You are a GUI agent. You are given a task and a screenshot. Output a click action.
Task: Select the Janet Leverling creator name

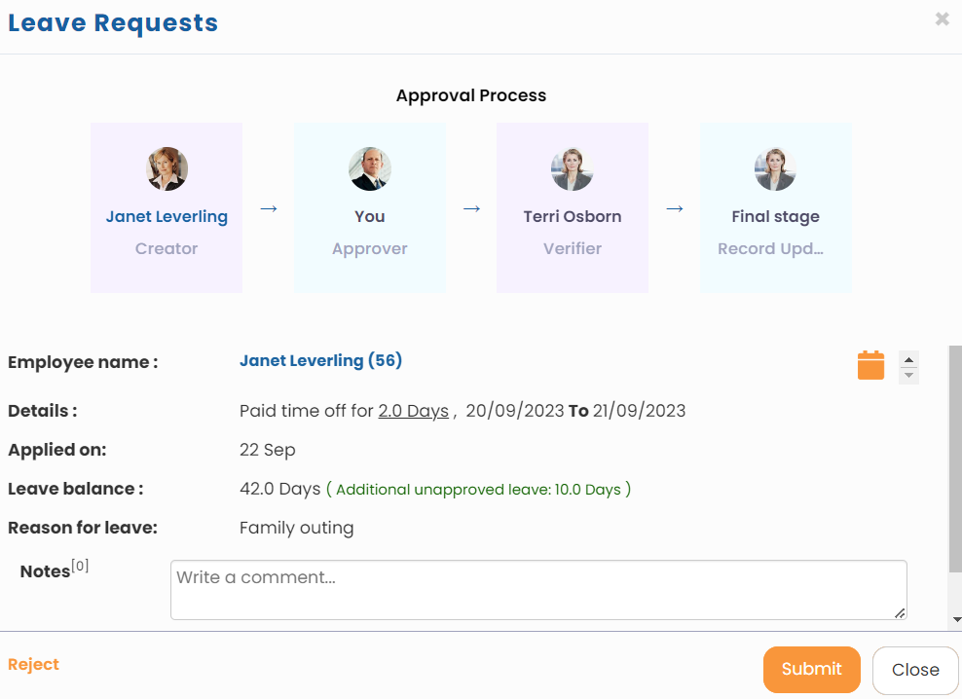pyautogui.click(x=166, y=216)
